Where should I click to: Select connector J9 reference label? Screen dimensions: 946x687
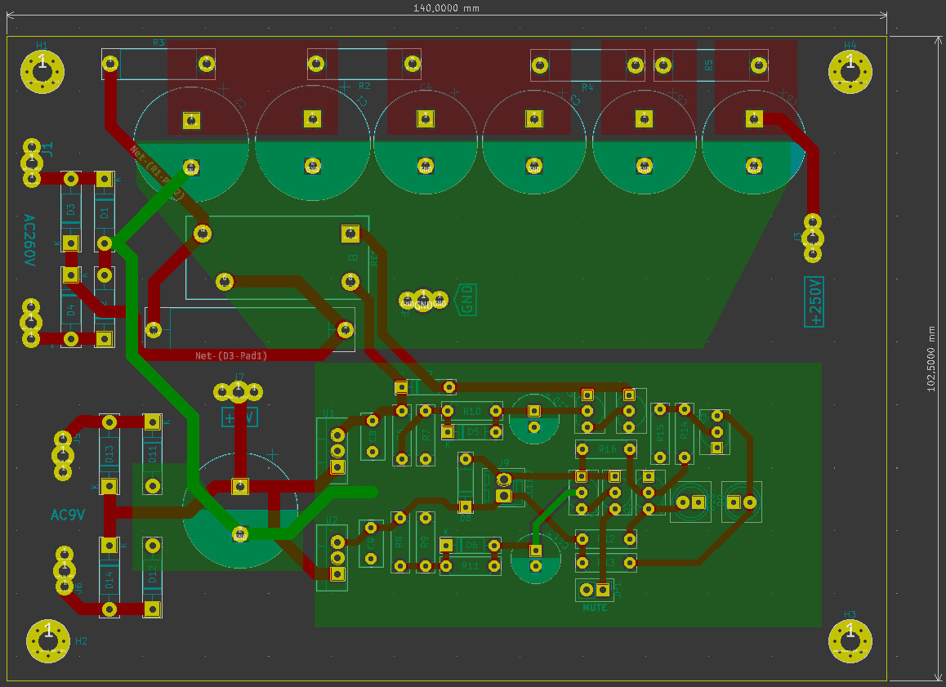tap(505, 462)
